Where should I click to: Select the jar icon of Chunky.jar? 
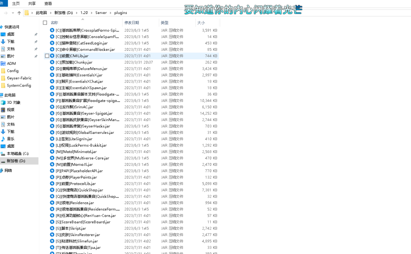pyautogui.click(x=52, y=62)
